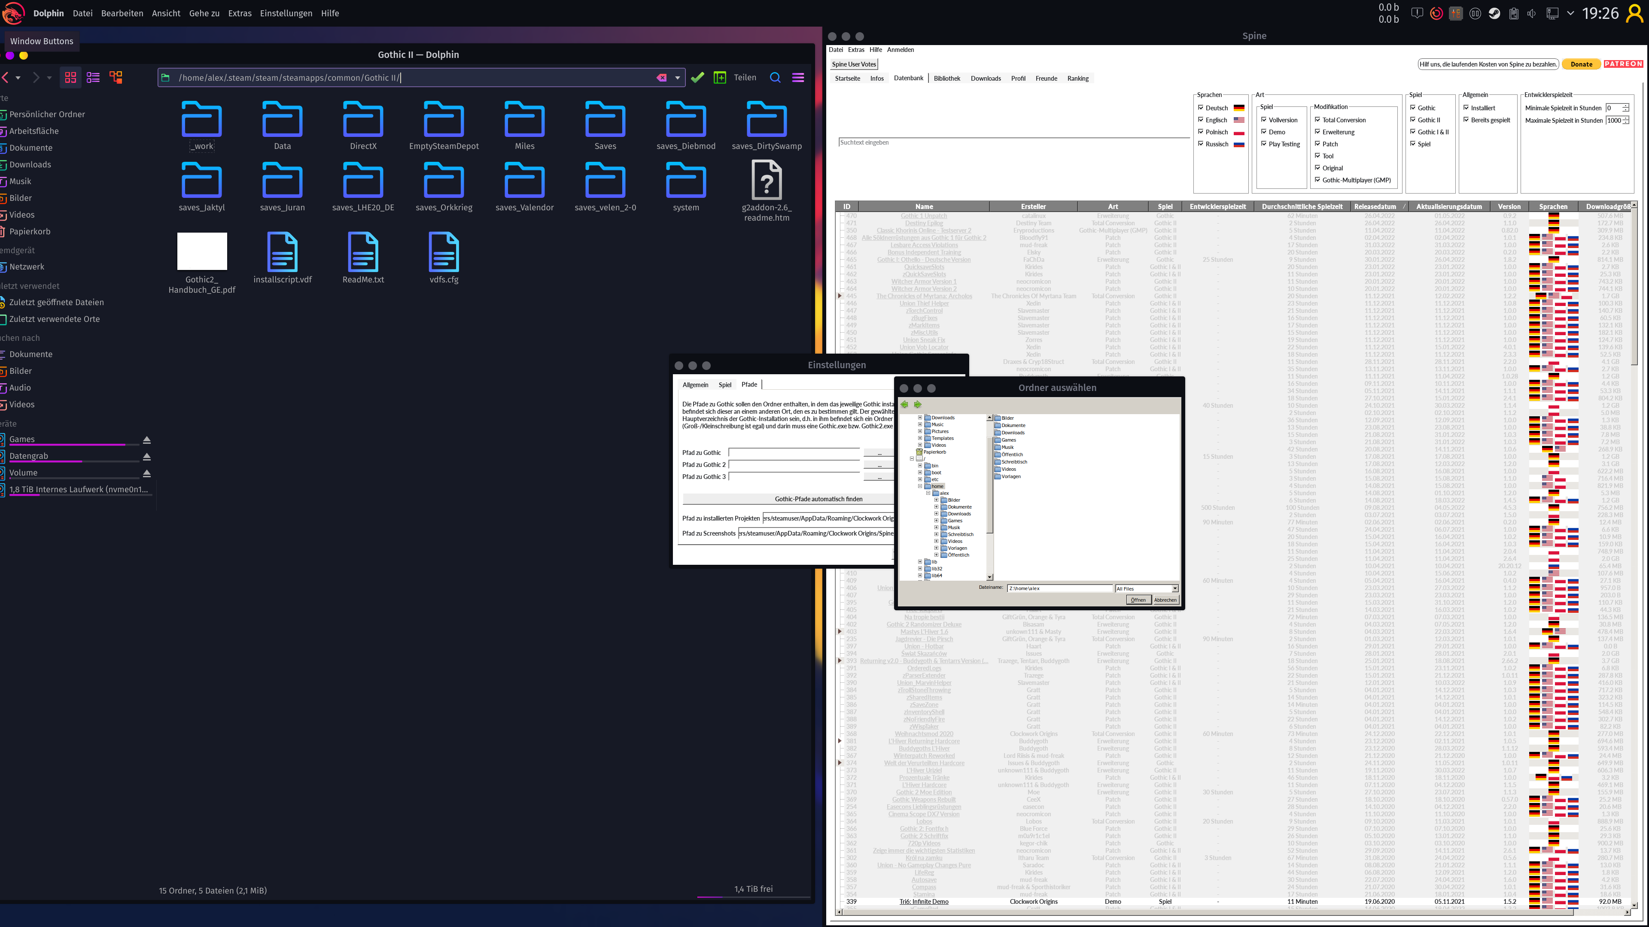Screen dimensions: 1649x927
Task: Toggle Gothic-Multiplayer (GMP) checkbox
Action: click(1317, 180)
